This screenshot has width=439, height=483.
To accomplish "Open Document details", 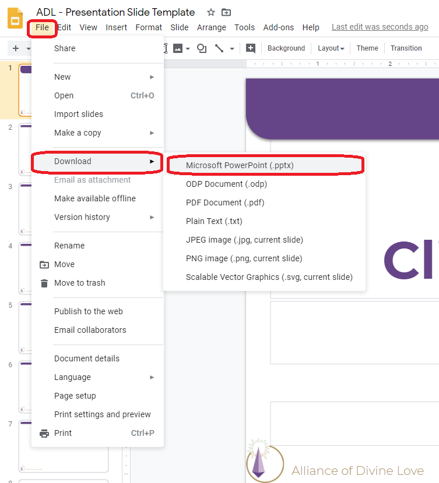I will coord(97,358).
